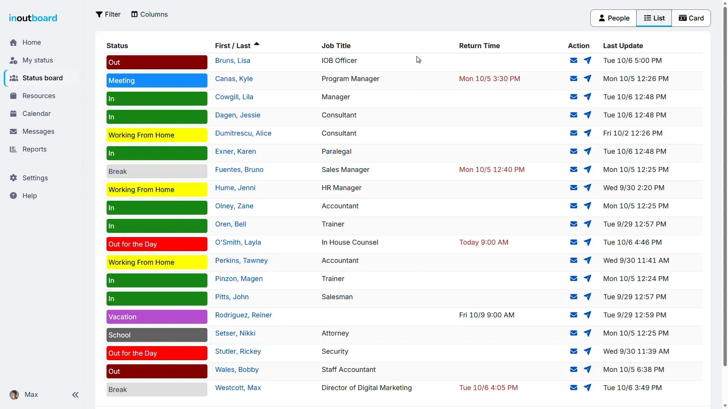Click envelope icon for Rodriguez, Reiner
This screenshot has width=728, height=409.
coord(574,315)
